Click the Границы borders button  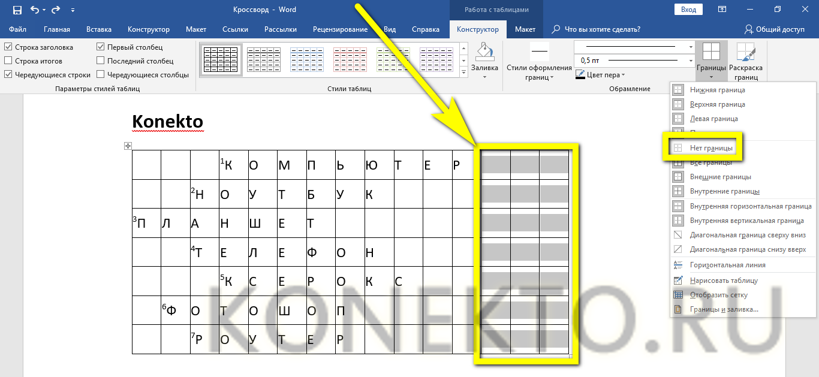tap(712, 61)
